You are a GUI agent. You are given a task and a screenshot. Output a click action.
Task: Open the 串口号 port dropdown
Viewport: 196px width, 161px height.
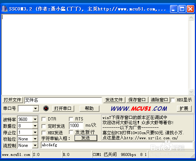(x=36, y=109)
